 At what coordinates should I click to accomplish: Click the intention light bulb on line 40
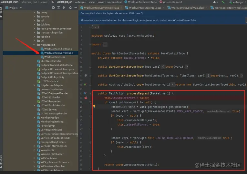(94, 106)
